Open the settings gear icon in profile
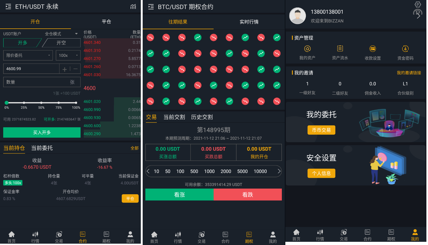 [x=418, y=4]
